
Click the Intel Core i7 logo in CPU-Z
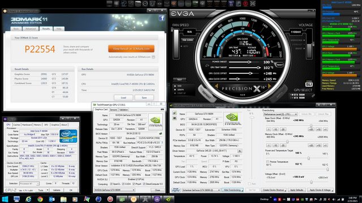point(68,136)
